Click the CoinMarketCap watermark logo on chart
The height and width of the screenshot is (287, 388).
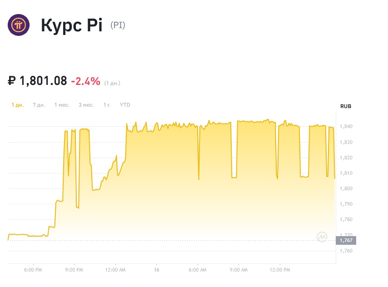pos(323,236)
